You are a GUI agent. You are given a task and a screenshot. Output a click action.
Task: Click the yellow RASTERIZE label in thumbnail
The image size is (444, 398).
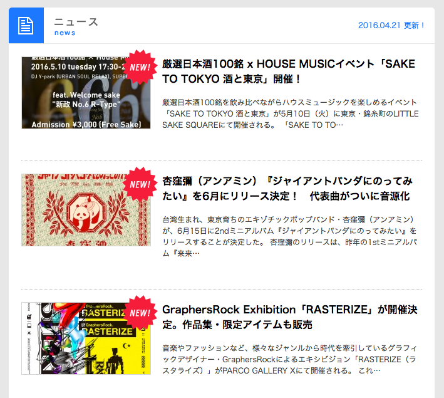(x=108, y=332)
